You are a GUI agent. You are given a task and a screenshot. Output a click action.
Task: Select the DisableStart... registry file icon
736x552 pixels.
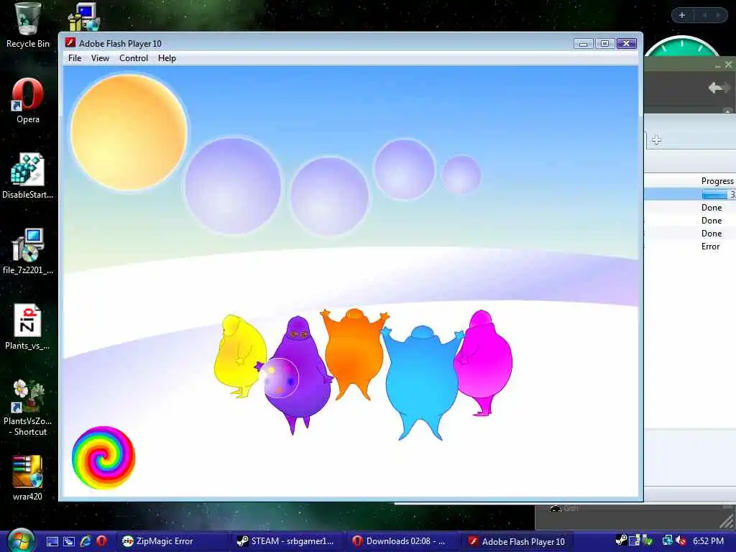(28, 175)
